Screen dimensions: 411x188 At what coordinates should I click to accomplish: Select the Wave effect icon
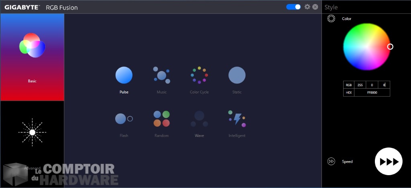coord(199,119)
